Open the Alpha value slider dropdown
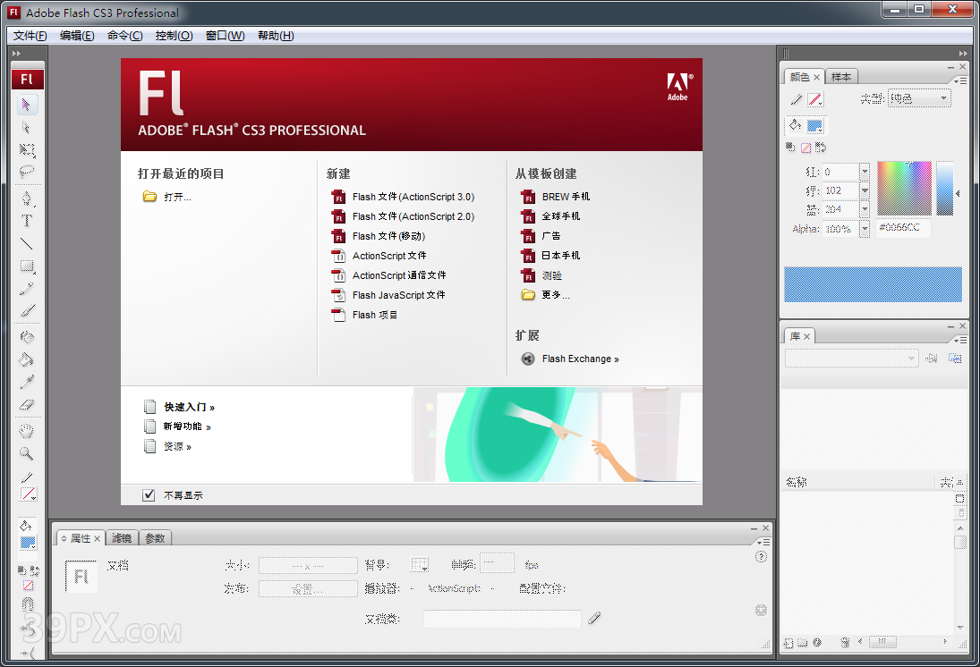 (865, 229)
